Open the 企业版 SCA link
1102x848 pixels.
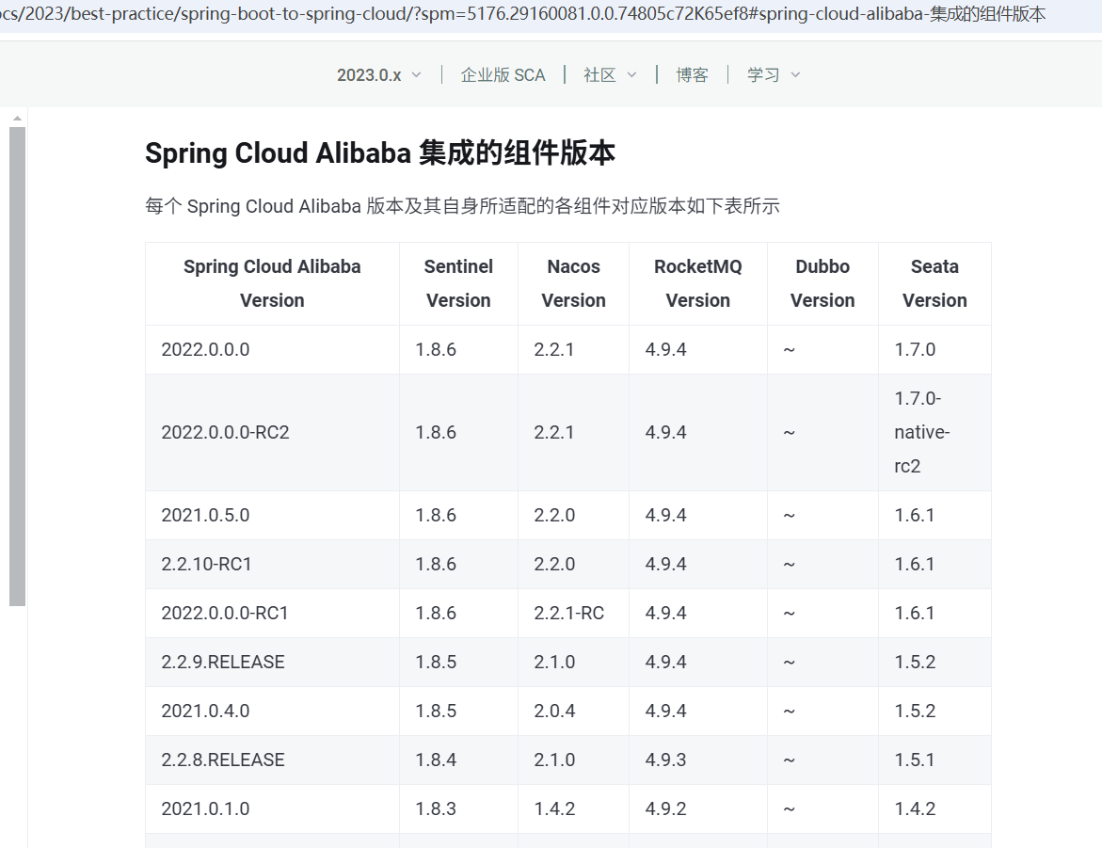(x=503, y=75)
